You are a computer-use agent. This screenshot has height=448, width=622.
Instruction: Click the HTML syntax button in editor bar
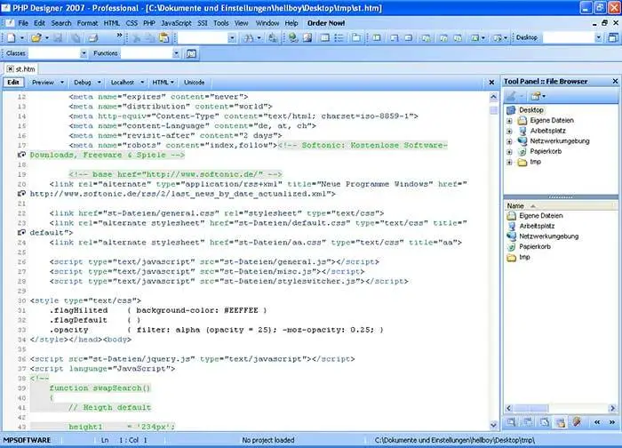[163, 83]
